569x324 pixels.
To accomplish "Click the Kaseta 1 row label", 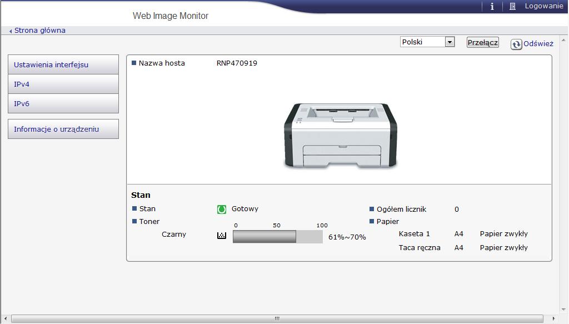I will [x=414, y=234].
